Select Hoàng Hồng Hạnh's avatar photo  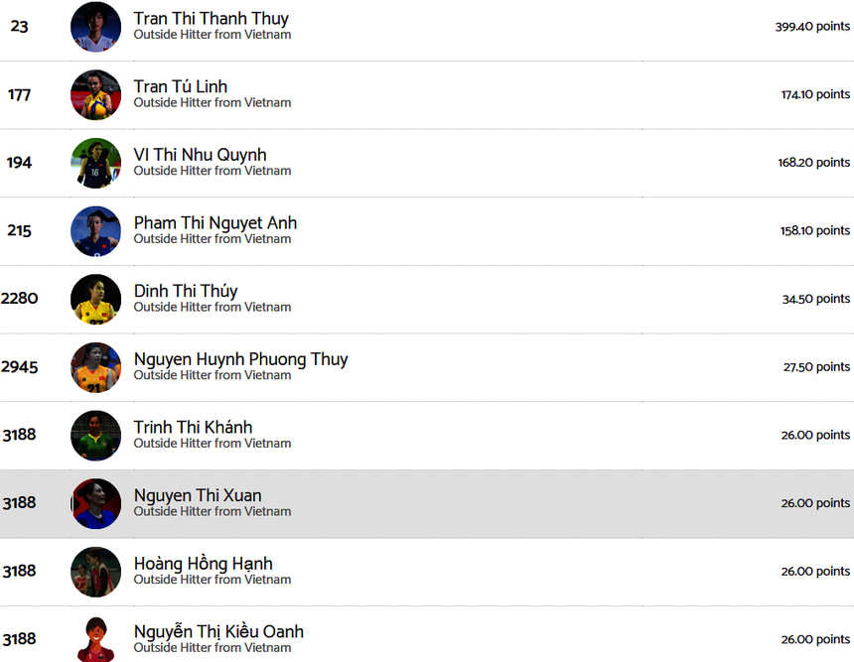pyautogui.click(x=95, y=572)
